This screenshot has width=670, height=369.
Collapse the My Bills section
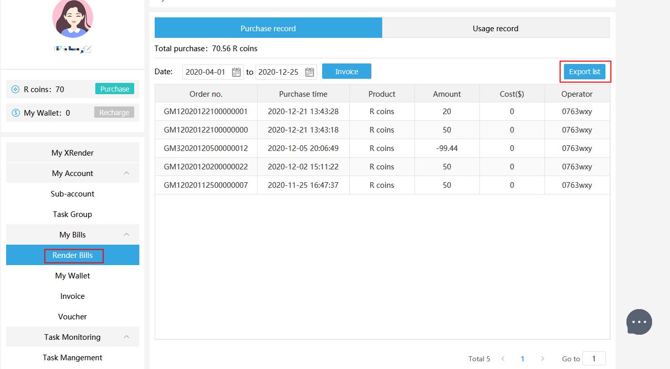tap(127, 234)
